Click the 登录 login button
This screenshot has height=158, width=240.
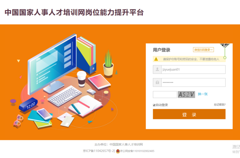pos(189,114)
